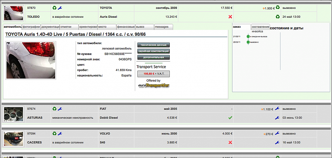Click the orange dot before 1.900 €

264,9
